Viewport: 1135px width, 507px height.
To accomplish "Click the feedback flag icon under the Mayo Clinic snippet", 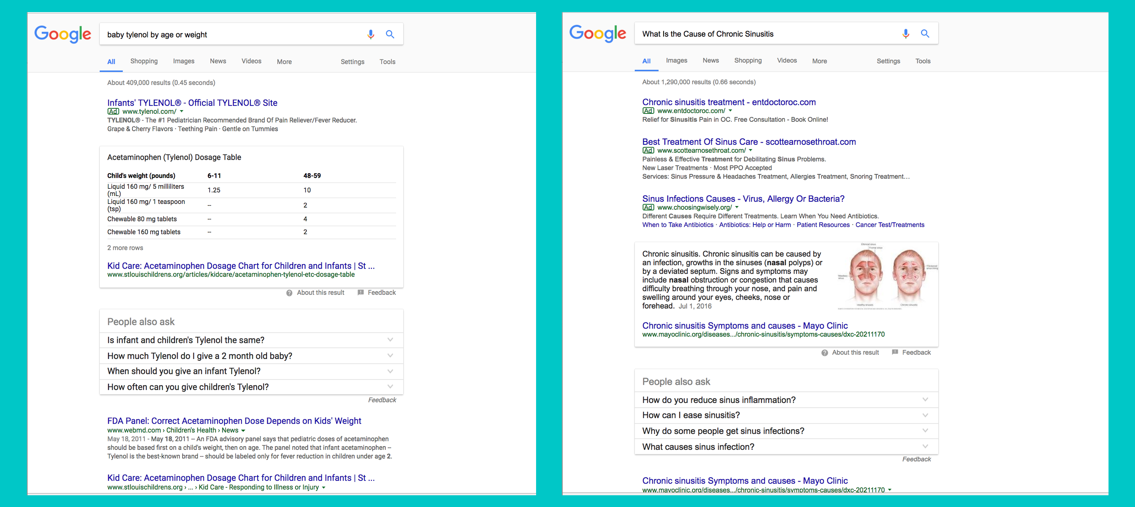I will tap(895, 352).
